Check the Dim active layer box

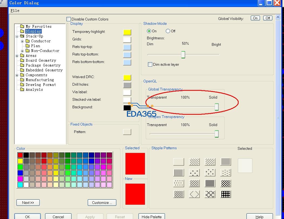(150, 64)
